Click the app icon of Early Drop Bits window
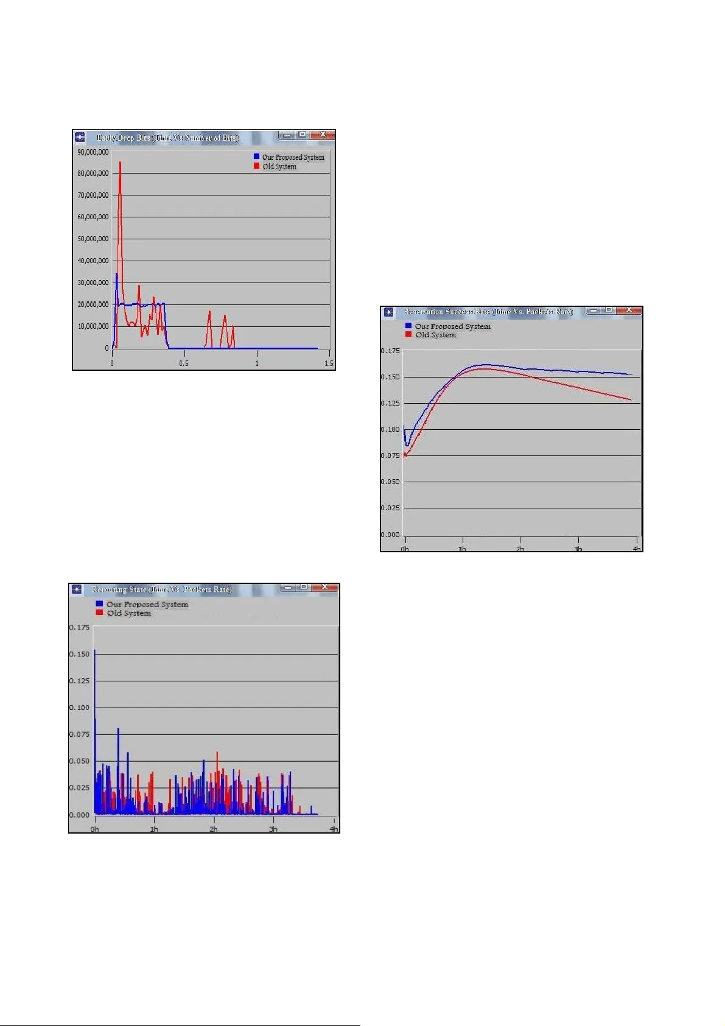This screenshot has height=1026, width=725. tap(80, 137)
